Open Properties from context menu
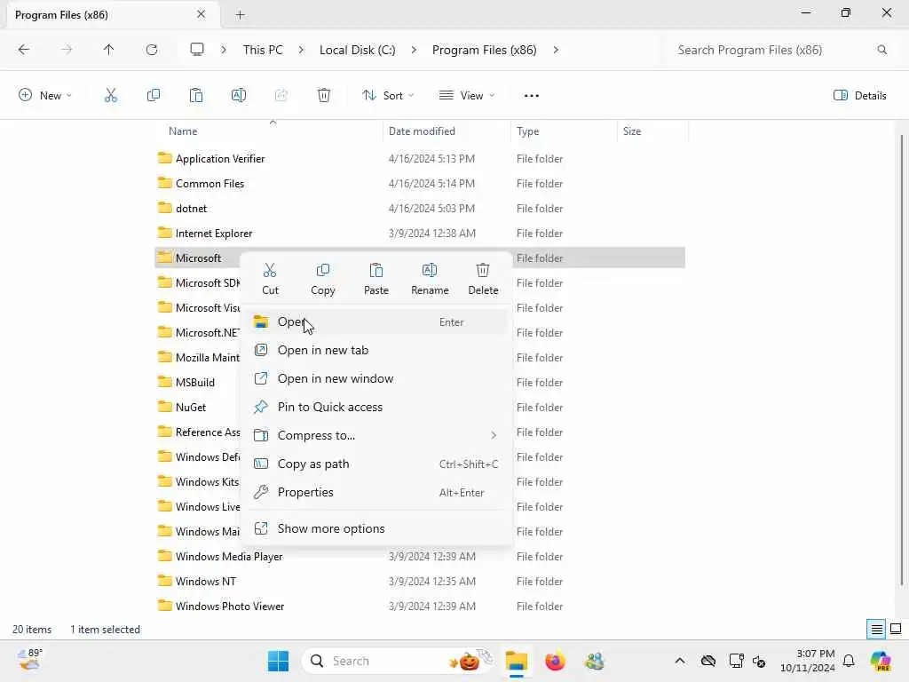This screenshot has height=682, width=909. tap(377, 492)
